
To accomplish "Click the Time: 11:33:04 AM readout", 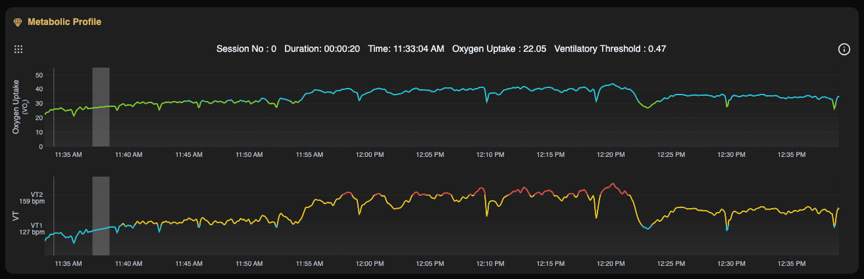I will tap(406, 49).
